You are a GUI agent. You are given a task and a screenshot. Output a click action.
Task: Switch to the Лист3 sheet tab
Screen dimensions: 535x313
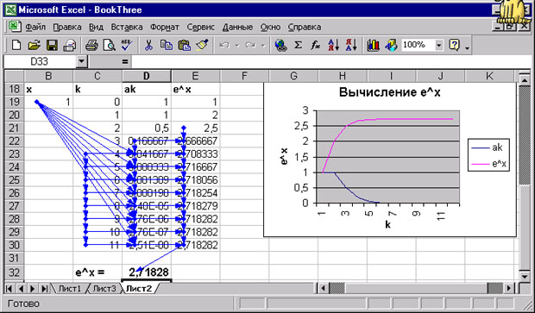pos(104,289)
